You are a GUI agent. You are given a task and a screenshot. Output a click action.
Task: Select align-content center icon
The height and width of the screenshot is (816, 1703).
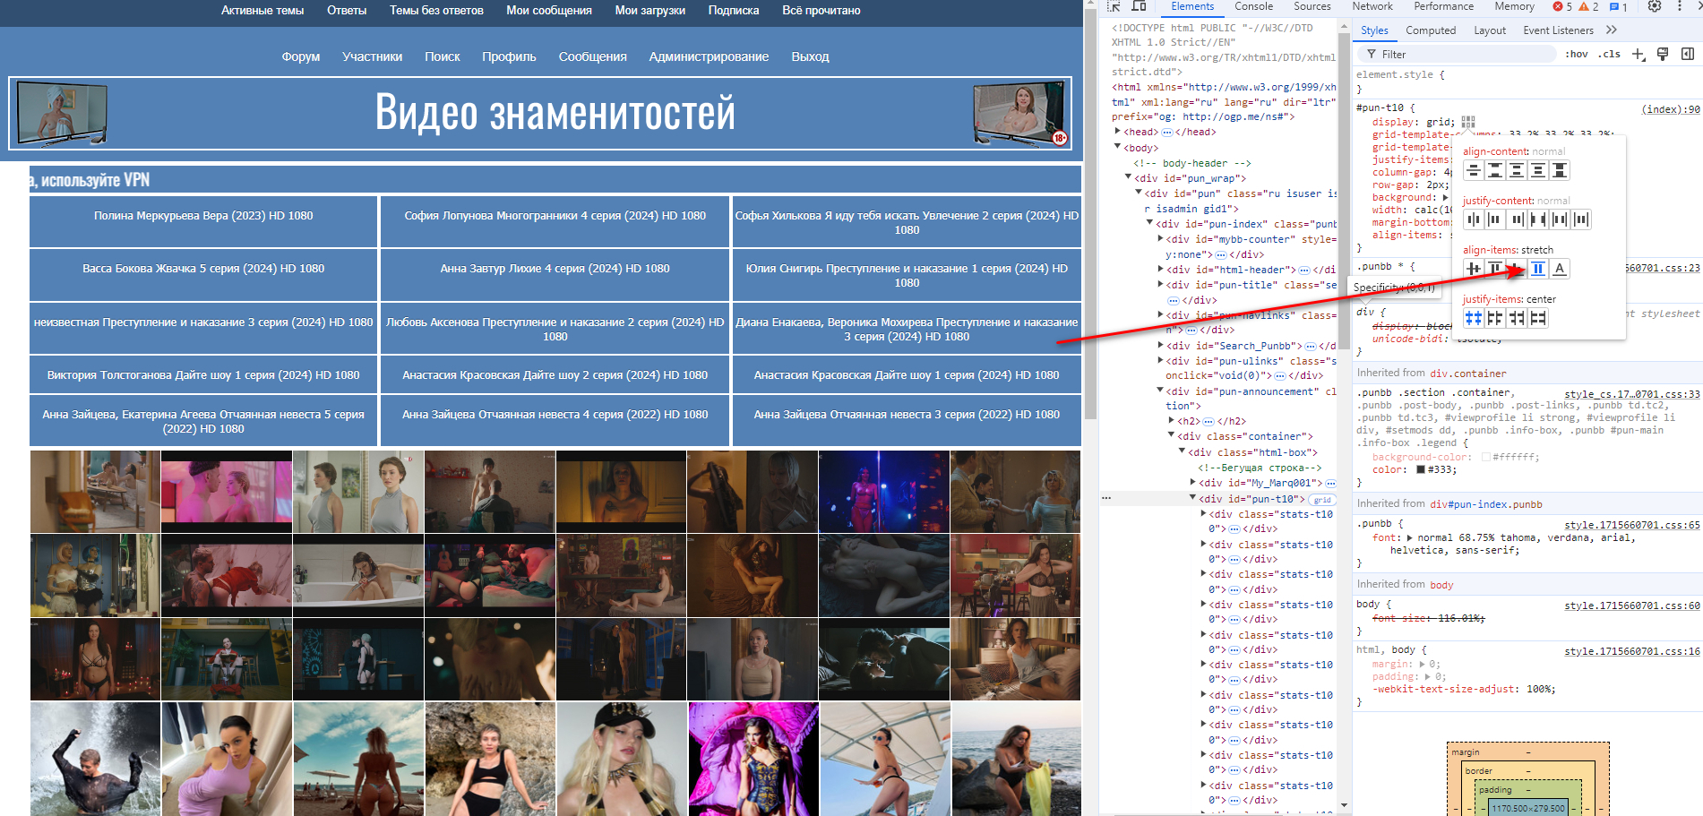1474,170
